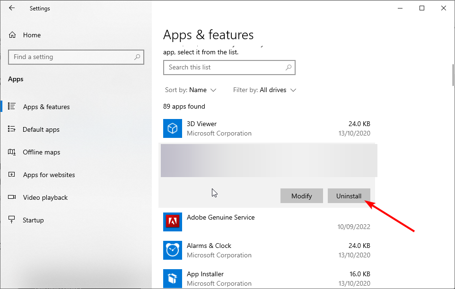Click the back arrow in Settings

[12, 8]
